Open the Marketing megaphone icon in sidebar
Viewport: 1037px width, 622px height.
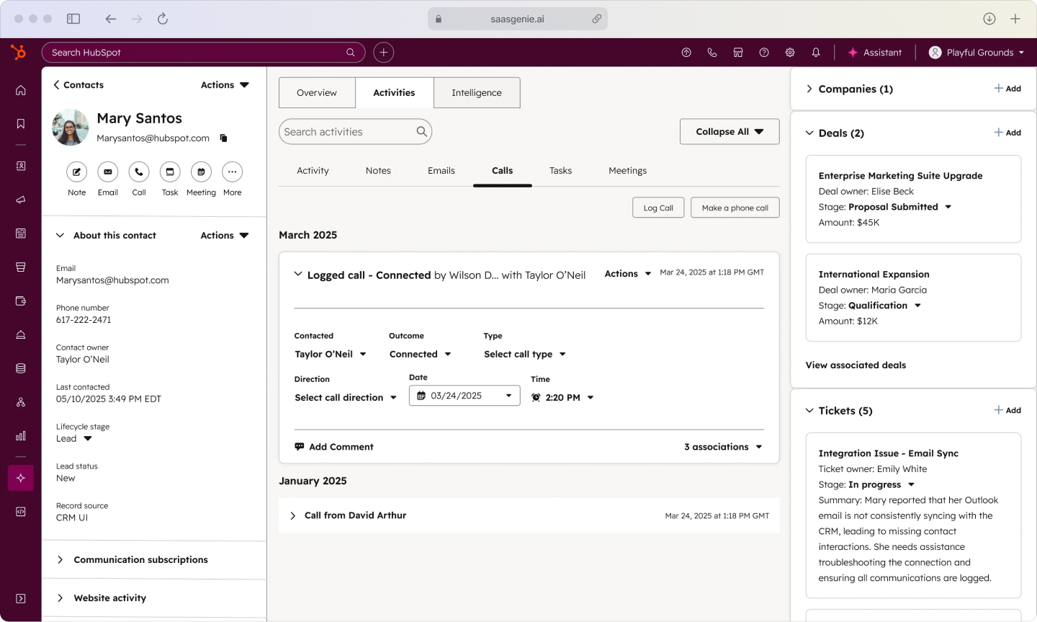click(21, 200)
